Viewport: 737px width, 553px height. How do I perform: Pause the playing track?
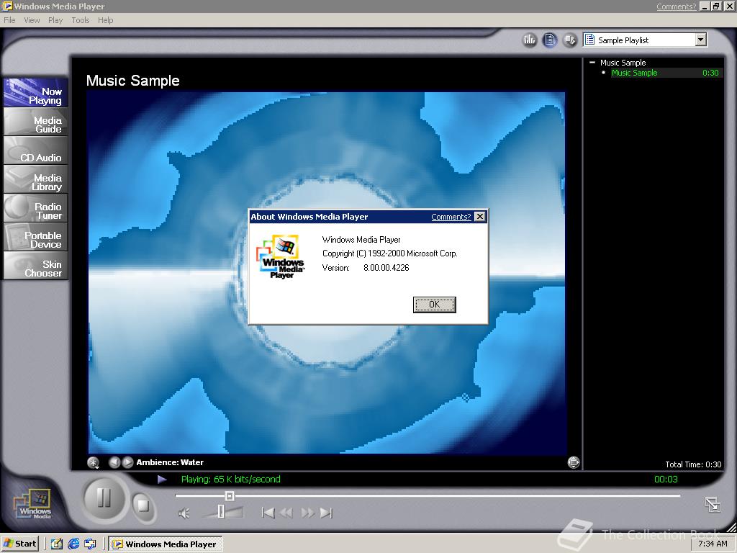(x=104, y=498)
